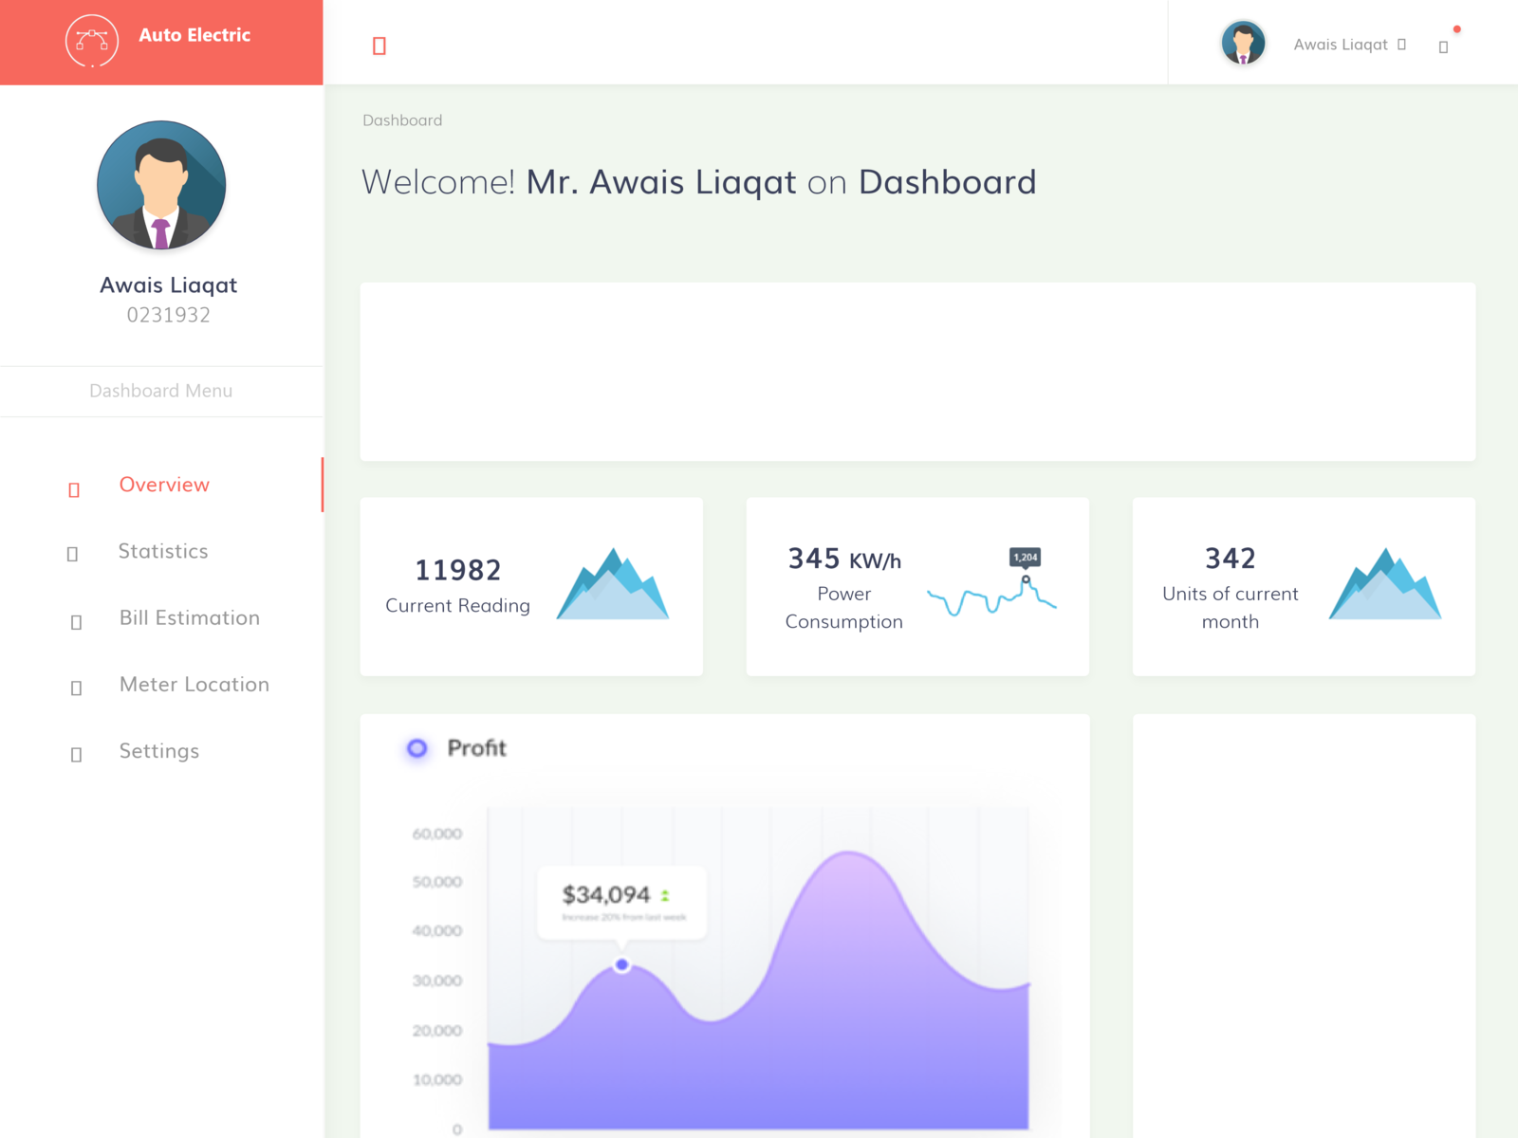Image resolution: width=1518 pixels, height=1138 pixels.
Task: Click the header username Awais Liaqat
Action: click(1341, 45)
